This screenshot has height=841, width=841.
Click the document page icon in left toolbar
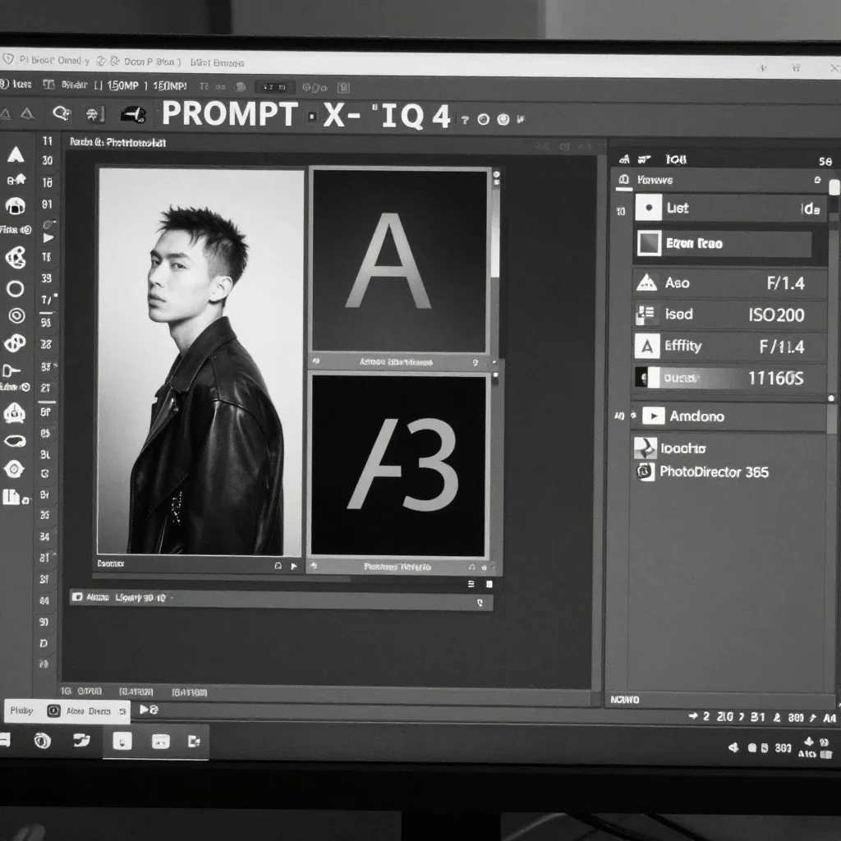point(11,497)
